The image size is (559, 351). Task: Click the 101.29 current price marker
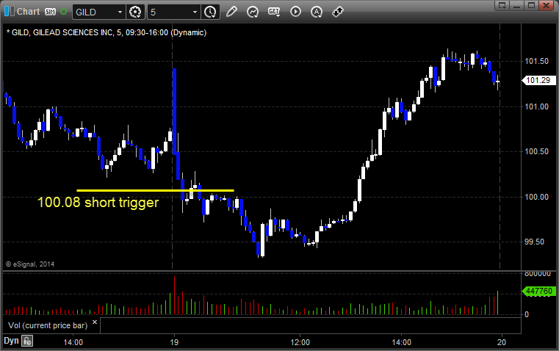538,80
